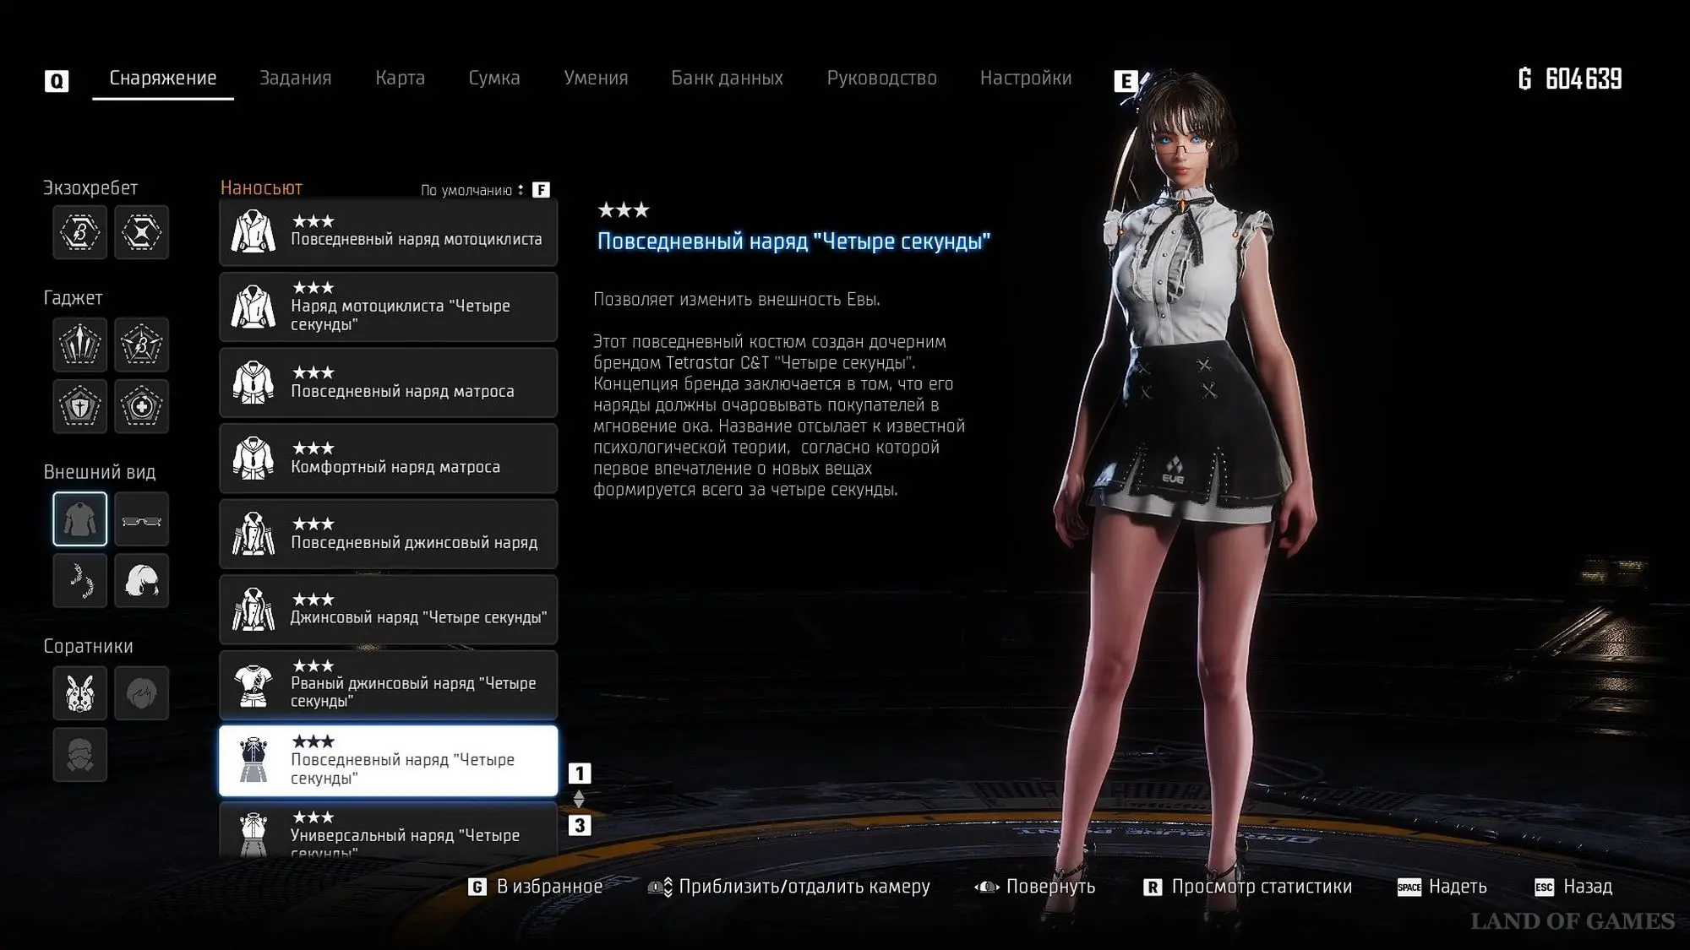Select the glasses appearance slot
Viewport: 1690px width, 950px height.
pyautogui.click(x=142, y=519)
